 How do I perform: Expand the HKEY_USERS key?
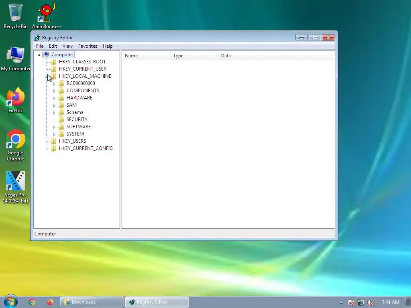tap(47, 142)
